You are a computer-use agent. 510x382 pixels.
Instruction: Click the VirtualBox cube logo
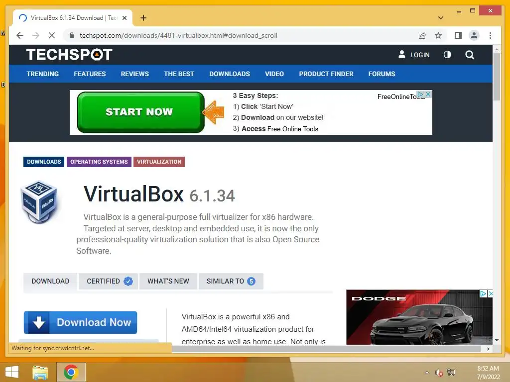tap(39, 202)
